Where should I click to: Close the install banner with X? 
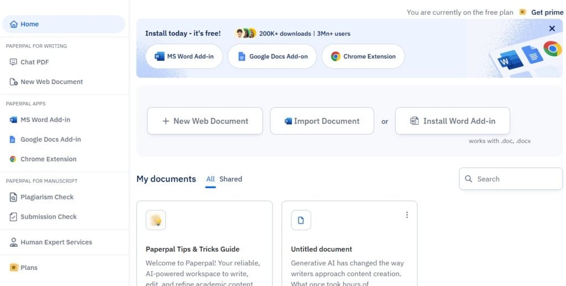click(x=552, y=29)
